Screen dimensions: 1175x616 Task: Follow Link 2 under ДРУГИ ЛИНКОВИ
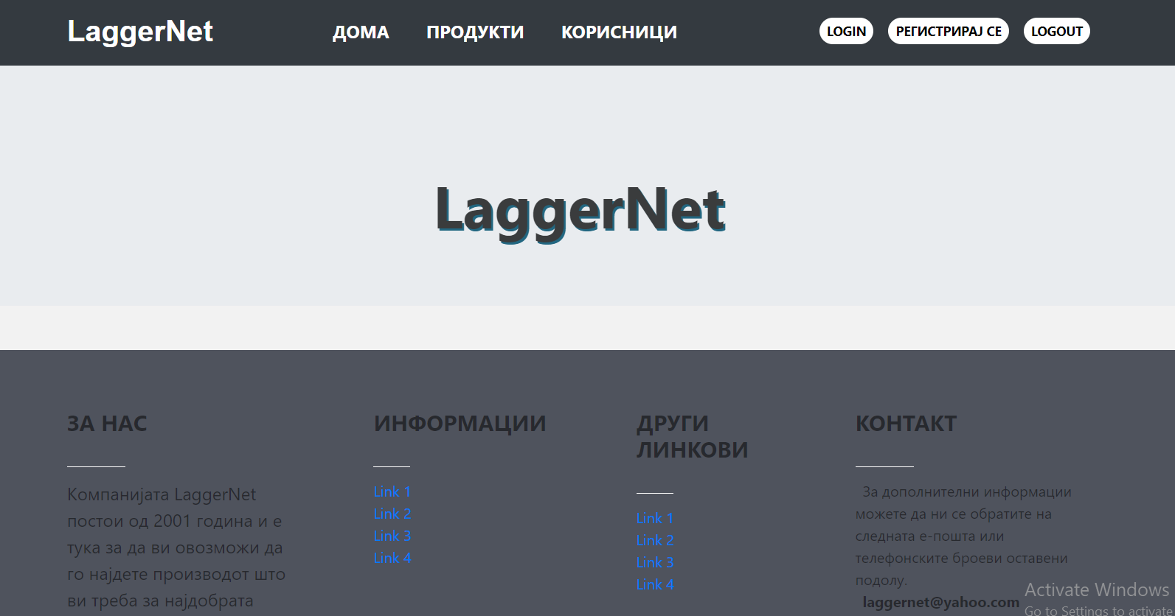coord(654,540)
